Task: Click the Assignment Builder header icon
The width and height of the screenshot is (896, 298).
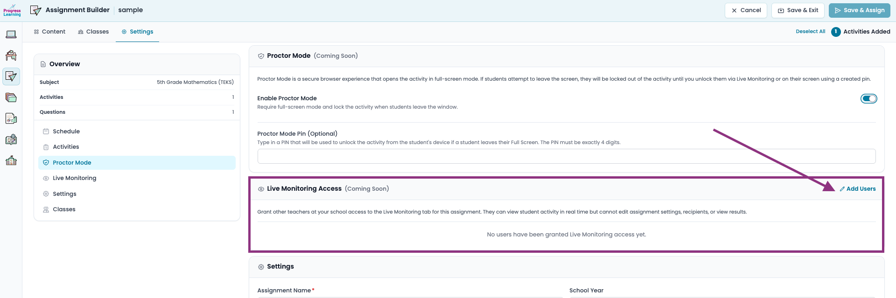Action: (36, 10)
